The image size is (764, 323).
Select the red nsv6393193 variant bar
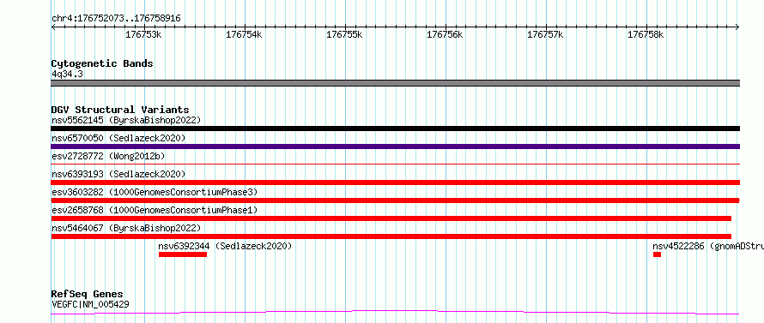[396, 182]
